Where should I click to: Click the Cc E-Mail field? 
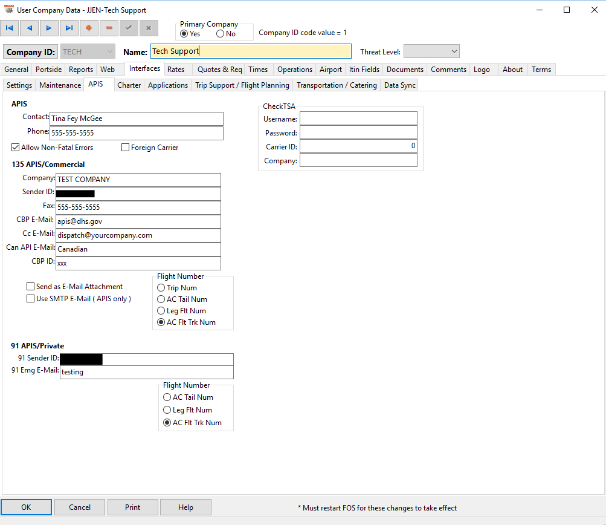click(x=138, y=235)
